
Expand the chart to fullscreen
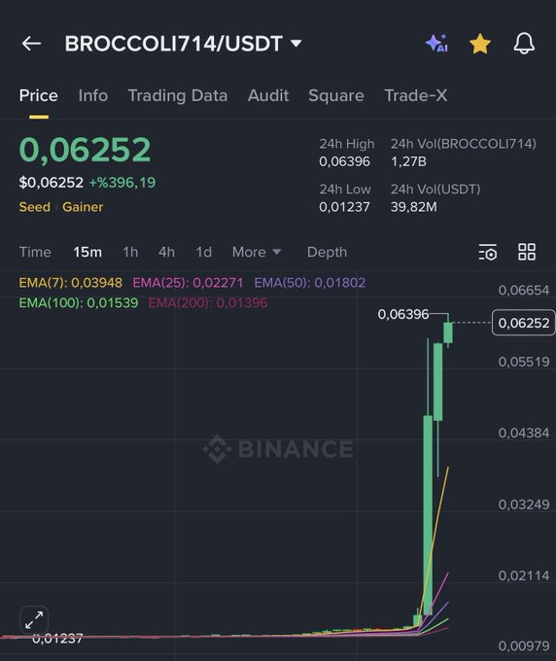click(x=34, y=620)
